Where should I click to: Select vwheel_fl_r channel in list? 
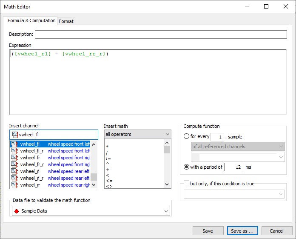pyautogui.click(x=51, y=151)
